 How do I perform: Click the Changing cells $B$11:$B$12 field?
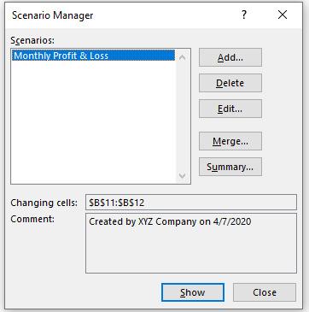pos(191,203)
